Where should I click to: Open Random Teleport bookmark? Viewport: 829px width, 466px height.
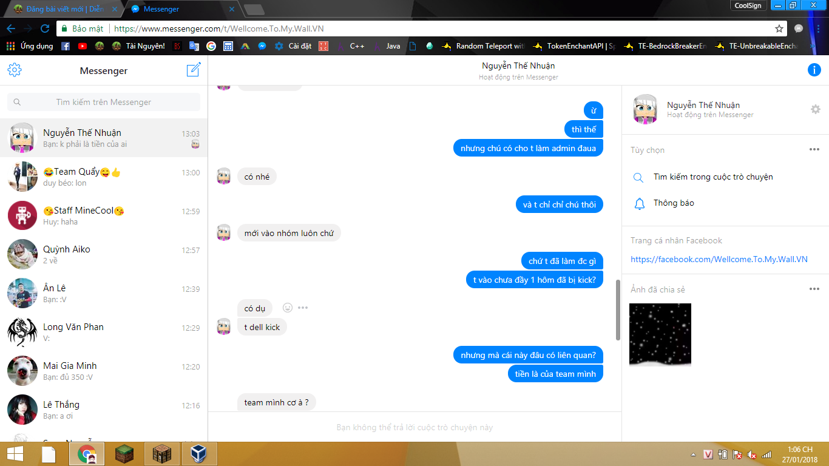coord(484,46)
